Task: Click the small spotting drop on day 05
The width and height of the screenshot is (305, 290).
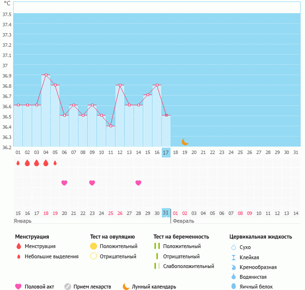Action: click(55, 163)
